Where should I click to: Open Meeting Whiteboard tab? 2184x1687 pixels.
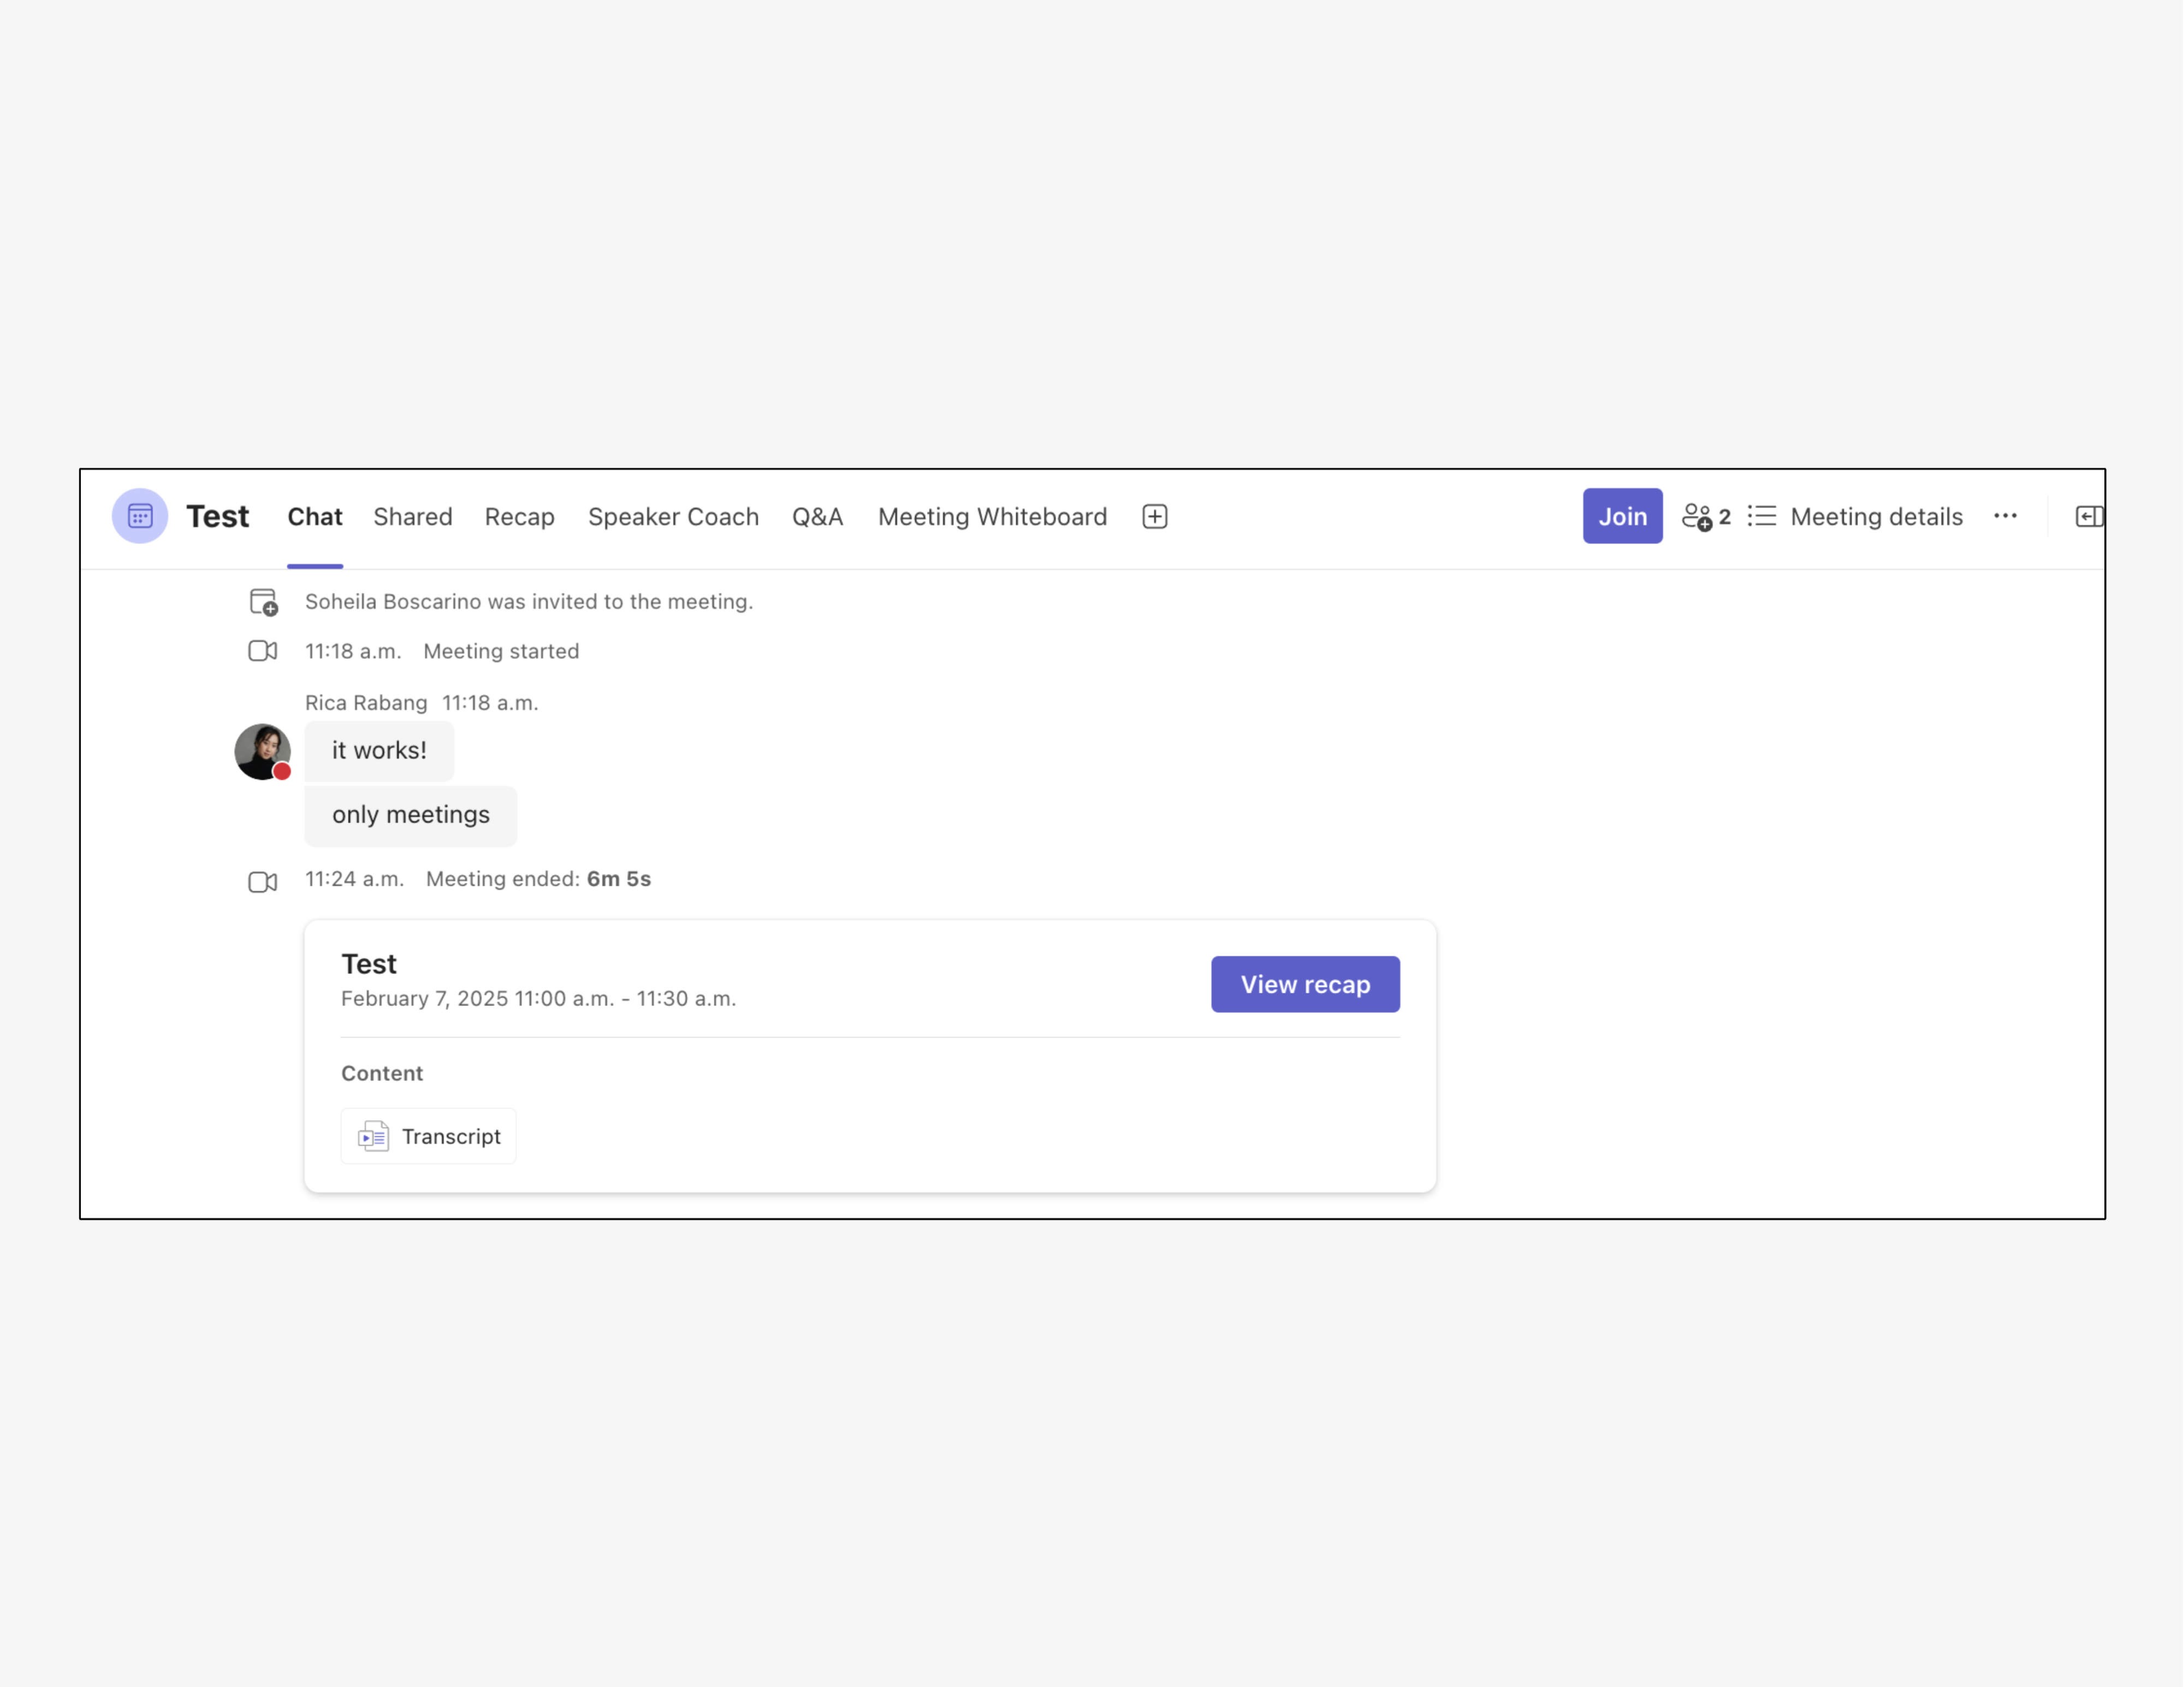pyautogui.click(x=992, y=517)
